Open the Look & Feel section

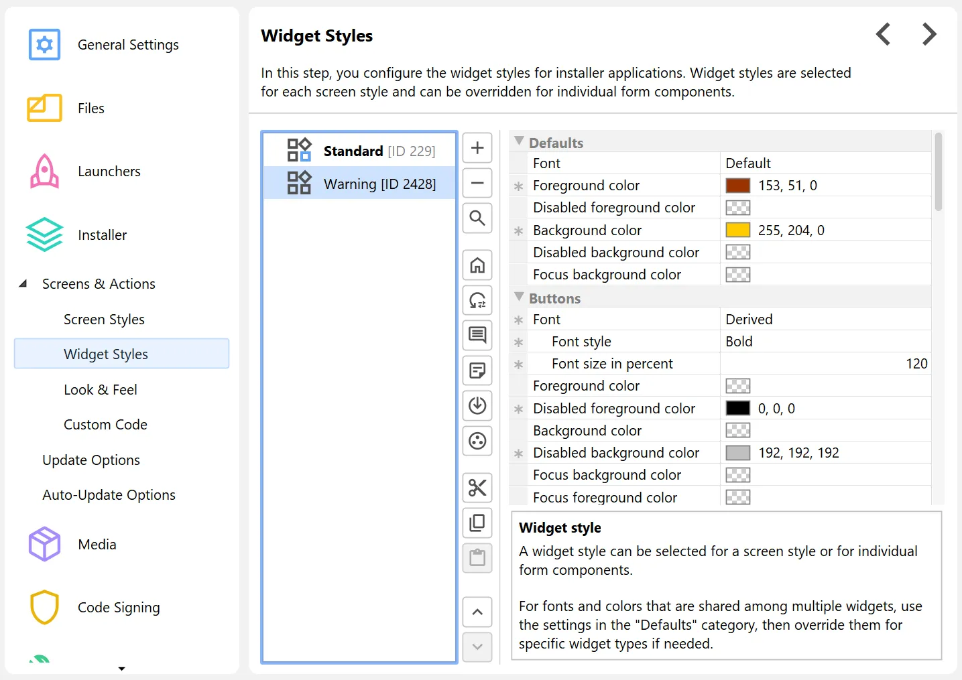101,390
